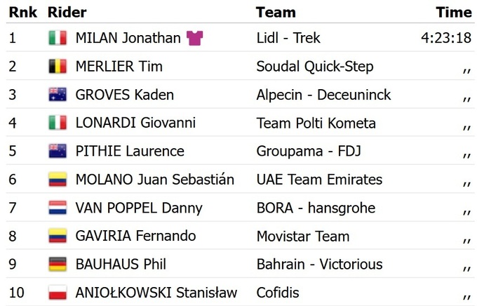The width and height of the screenshot is (477, 306).
Task: Open rider MILAN Jonathan's profile
Action: 128,39
